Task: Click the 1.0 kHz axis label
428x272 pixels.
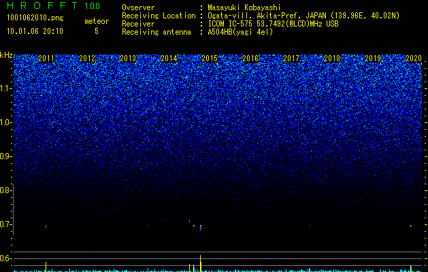Action: [x=5, y=122]
